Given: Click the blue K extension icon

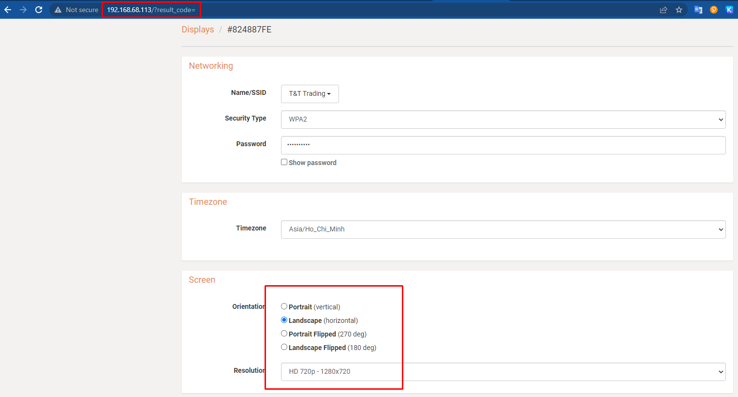Looking at the screenshot, I should 729,10.
